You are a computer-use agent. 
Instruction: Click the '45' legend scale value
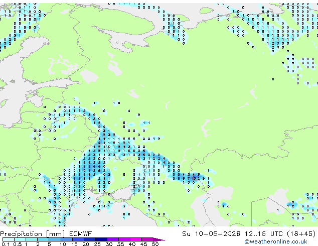pos(143,244)
